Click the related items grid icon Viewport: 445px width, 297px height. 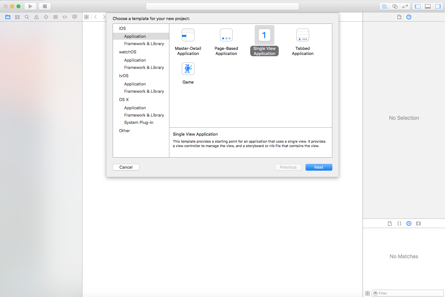(86, 17)
